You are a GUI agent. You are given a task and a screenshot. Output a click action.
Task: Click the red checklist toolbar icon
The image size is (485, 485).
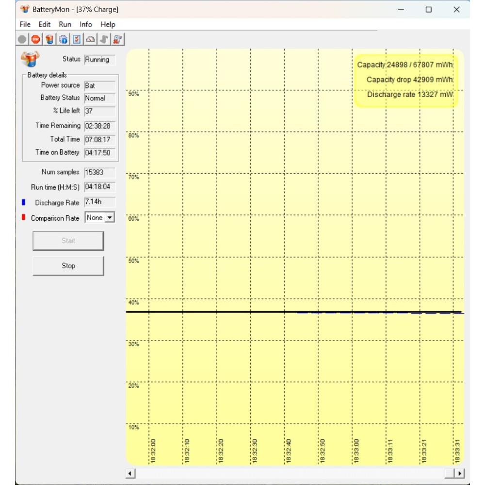[x=77, y=39]
